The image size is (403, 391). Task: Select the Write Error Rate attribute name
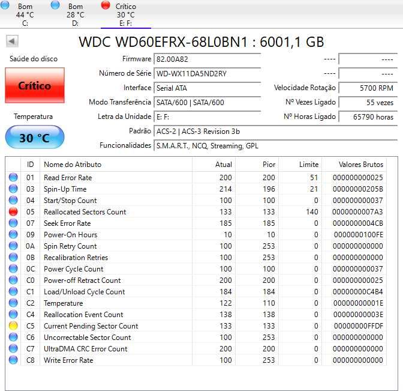coord(68,360)
